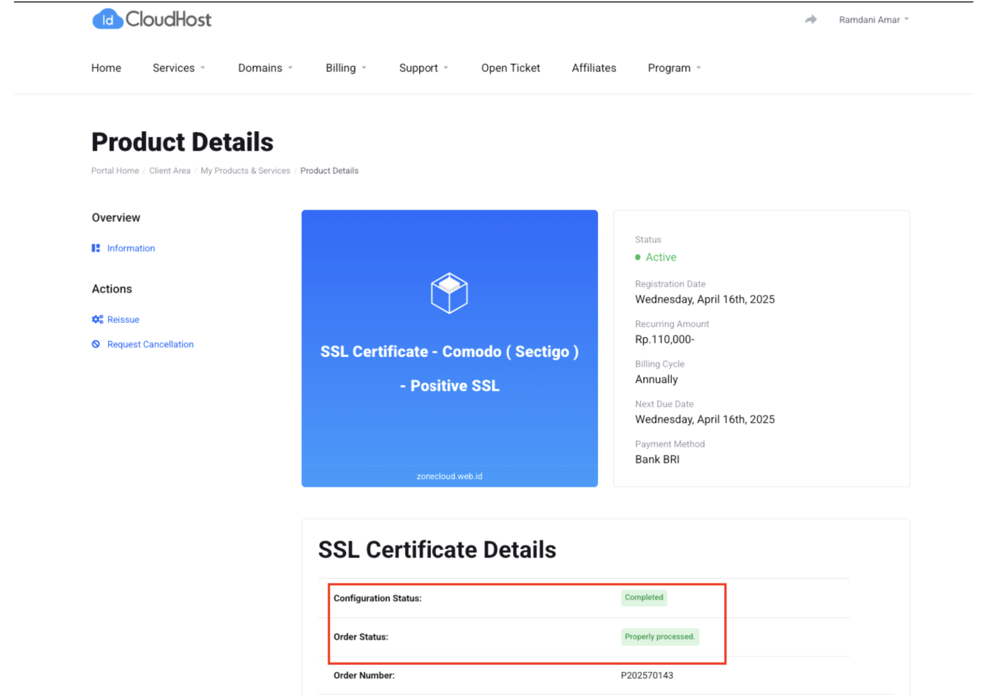Click the Properly processed order status badge
Image resolution: width=1001 pixels, height=698 pixels.
(x=660, y=637)
